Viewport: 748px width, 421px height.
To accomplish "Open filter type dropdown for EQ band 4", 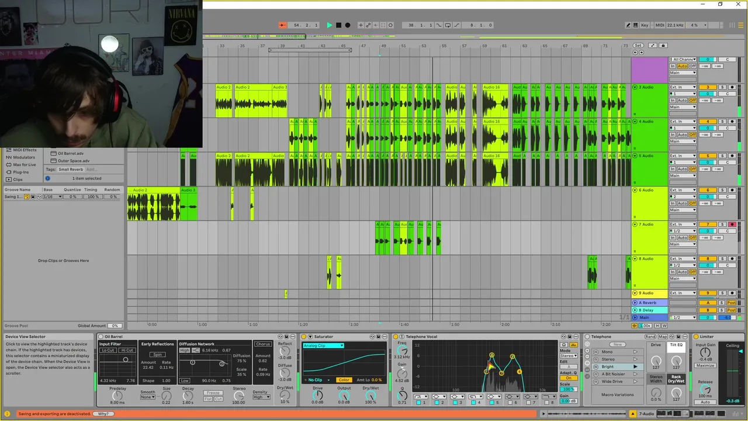I will click(x=476, y=396).
